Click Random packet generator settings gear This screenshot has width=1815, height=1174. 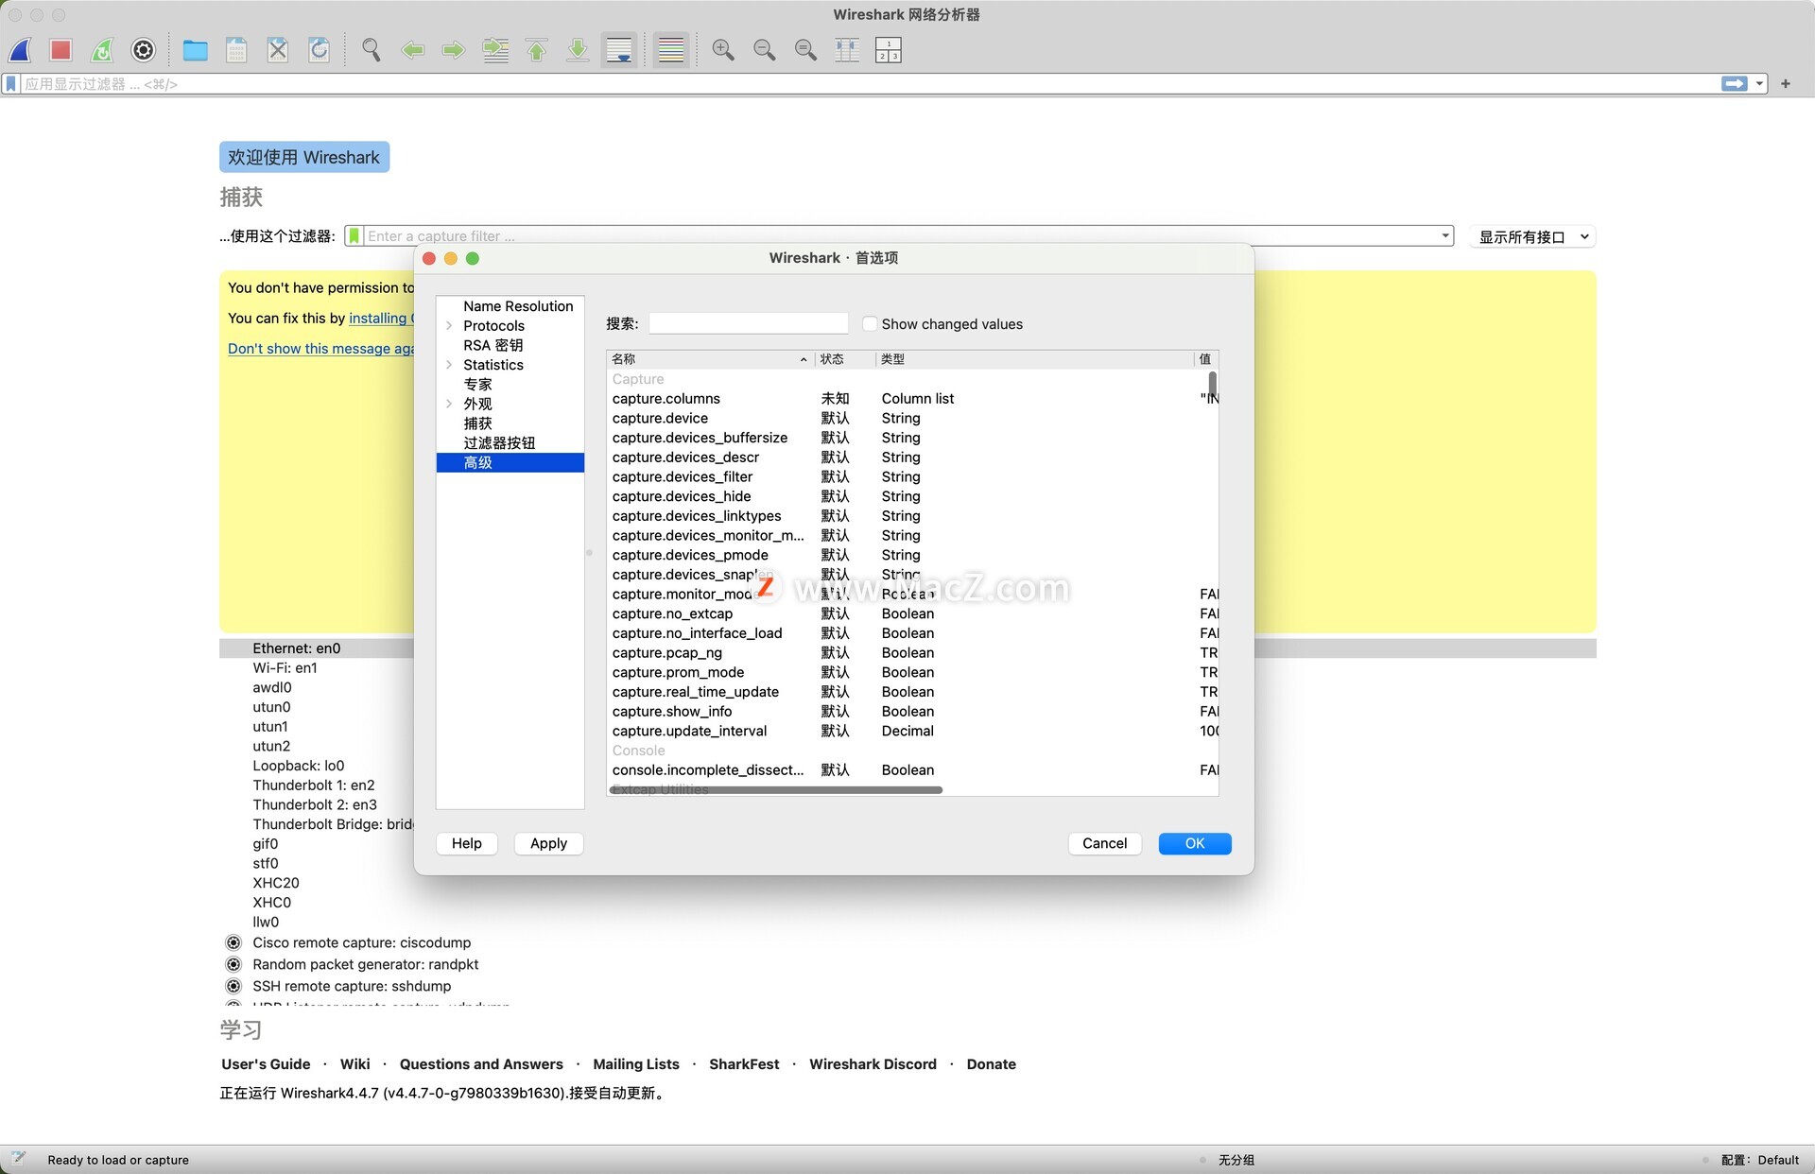[233, 964]
